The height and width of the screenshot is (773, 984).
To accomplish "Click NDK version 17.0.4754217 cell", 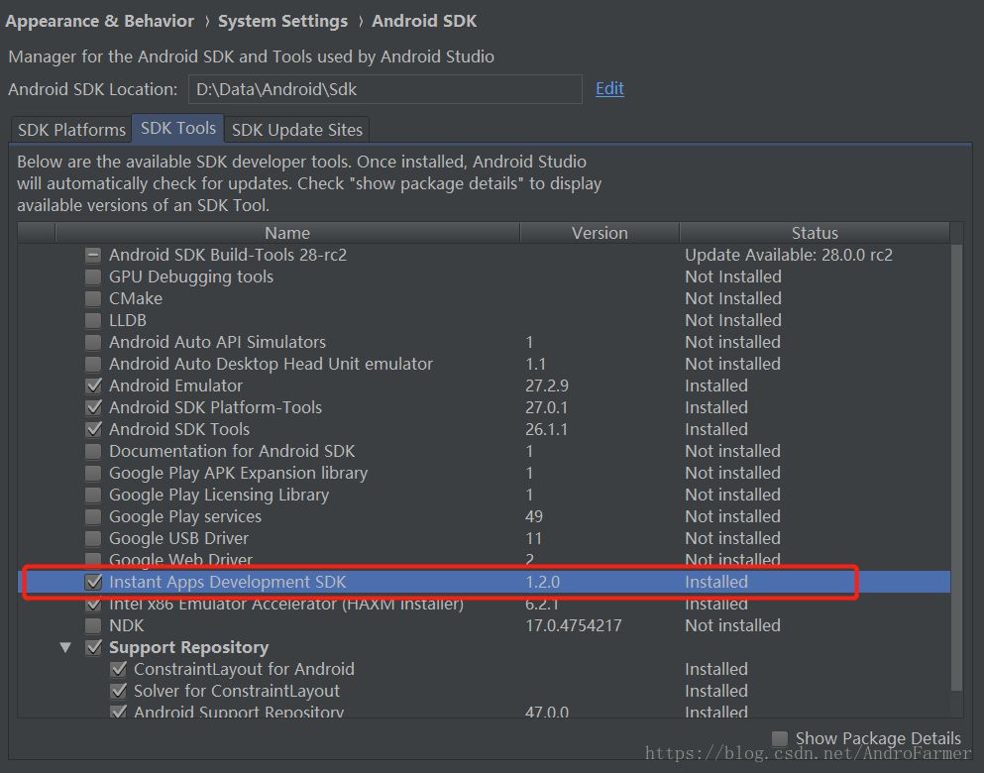I will 573,625.
